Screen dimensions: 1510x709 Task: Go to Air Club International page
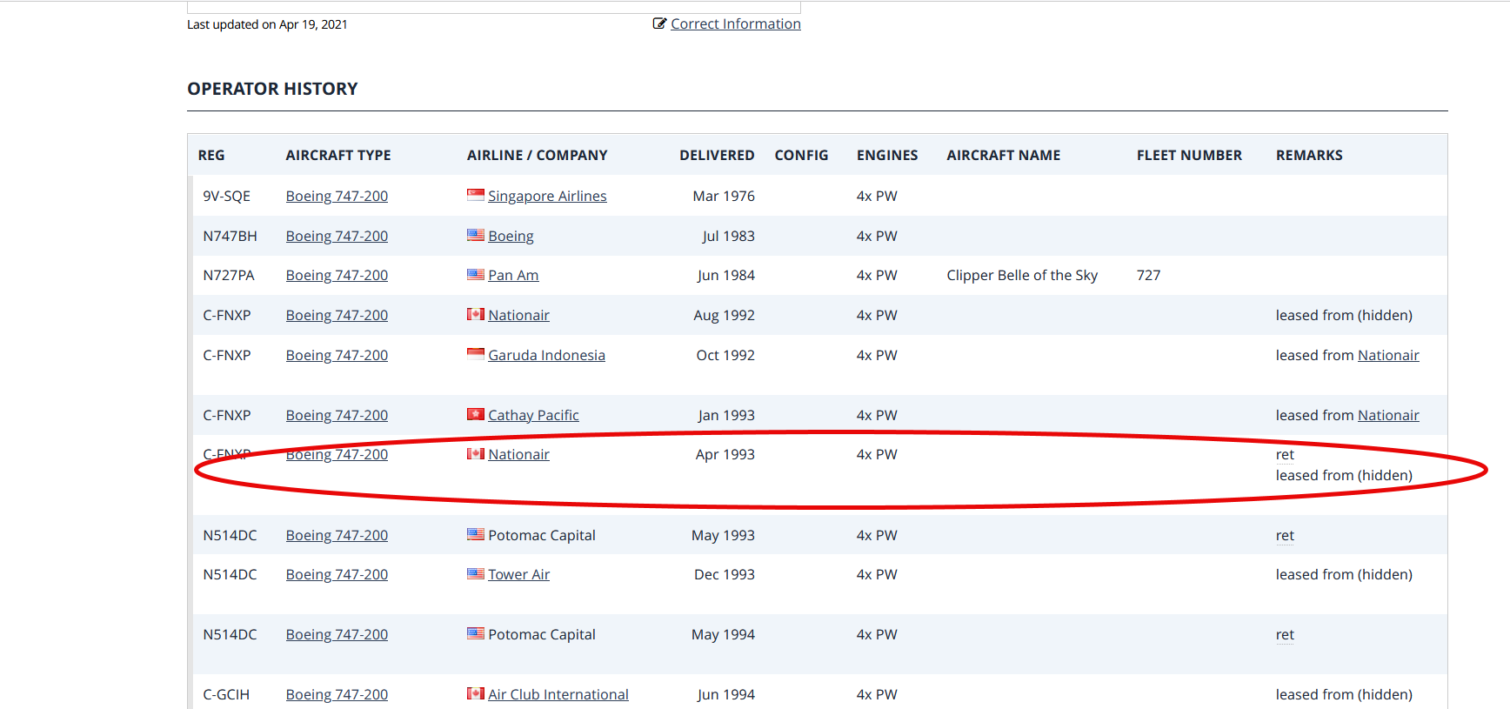(558, 695)
